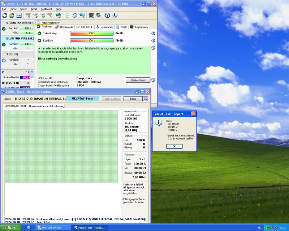Click the tray temperature icon showing 35
The height and width of the screenshot is (231, 289).
268,228
